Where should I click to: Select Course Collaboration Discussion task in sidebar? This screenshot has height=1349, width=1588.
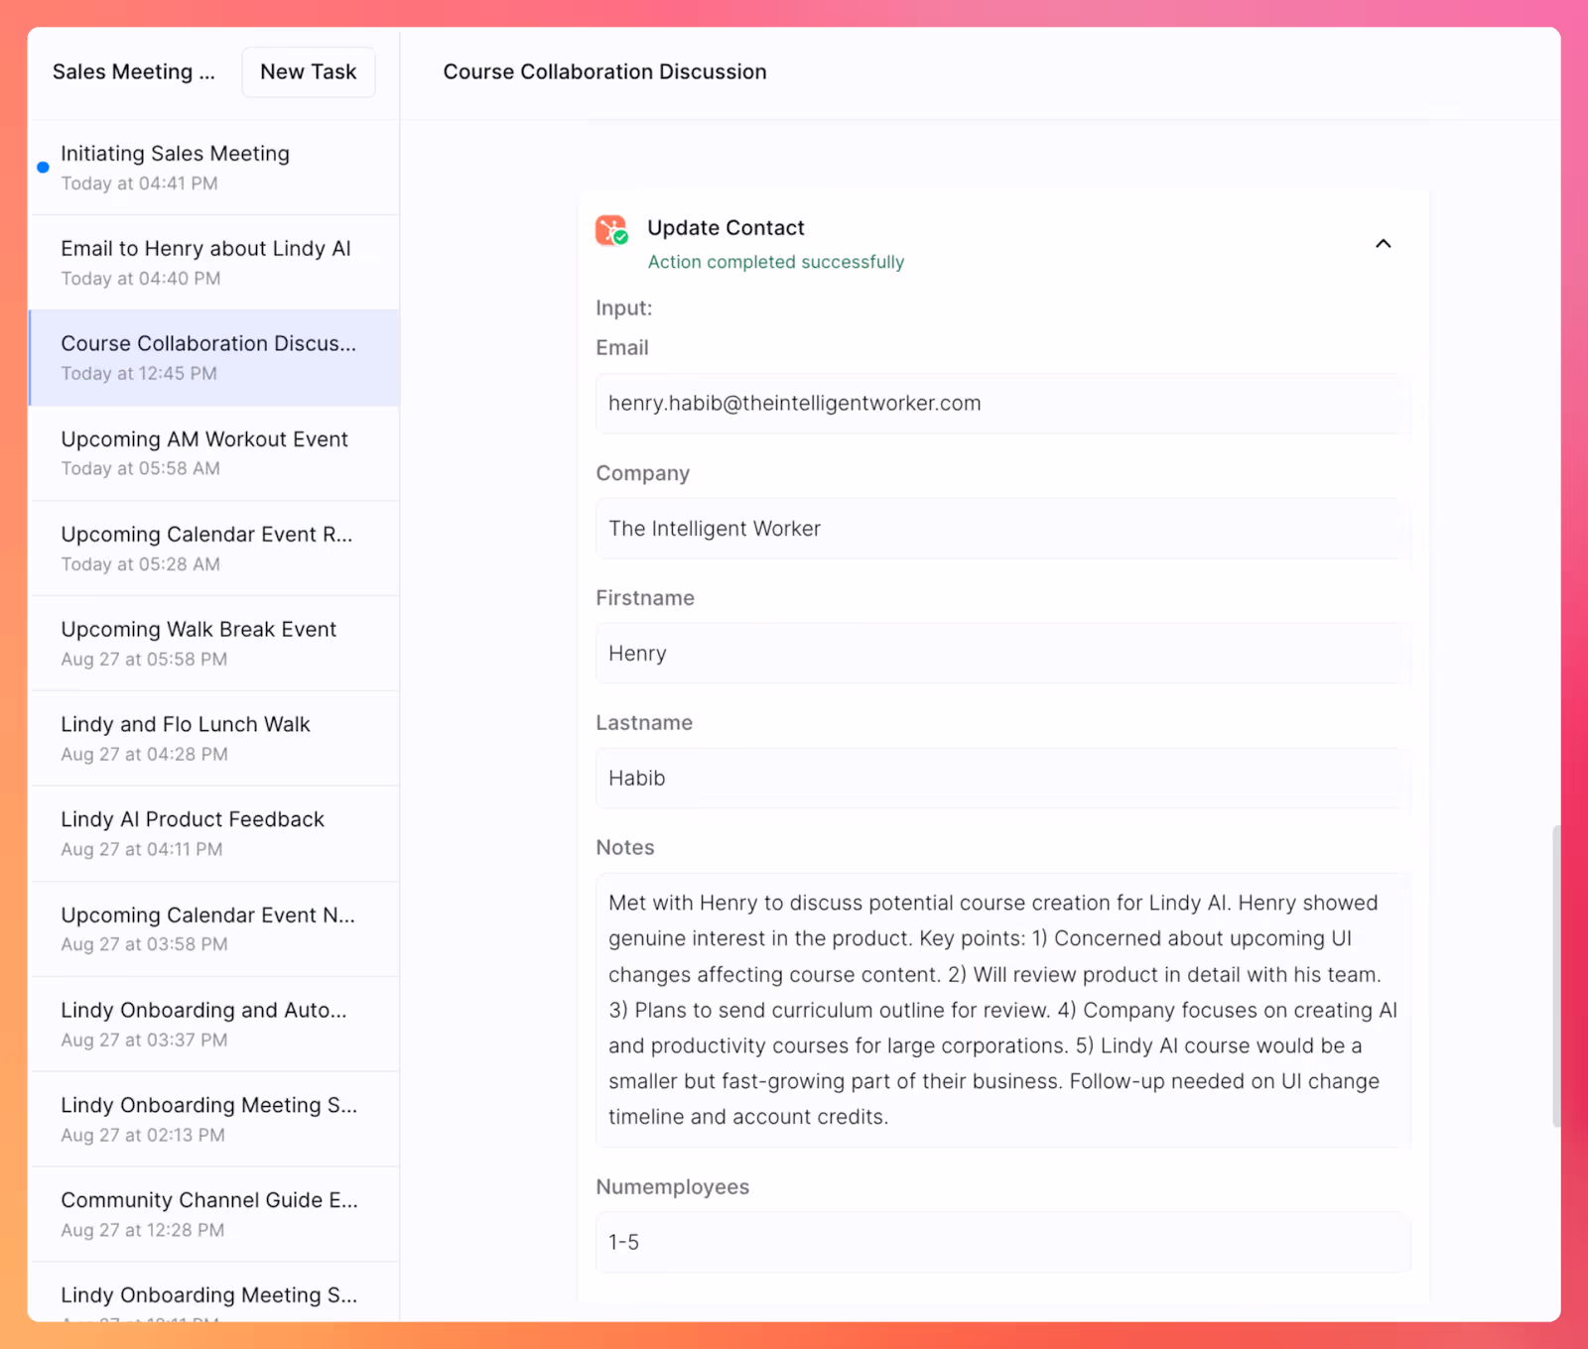click(x=214, y=358)
